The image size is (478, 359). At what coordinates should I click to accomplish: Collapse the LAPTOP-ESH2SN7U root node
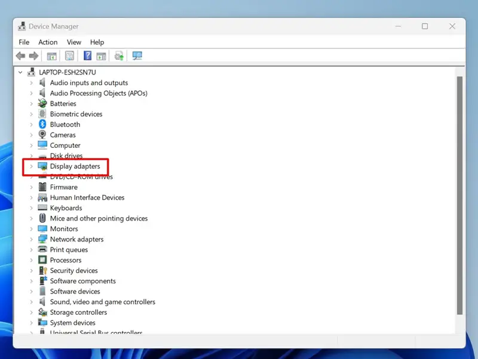20,72
